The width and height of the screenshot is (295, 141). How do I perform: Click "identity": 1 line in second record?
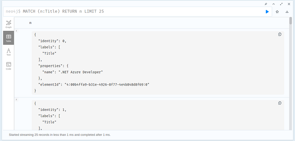(52, 110)
